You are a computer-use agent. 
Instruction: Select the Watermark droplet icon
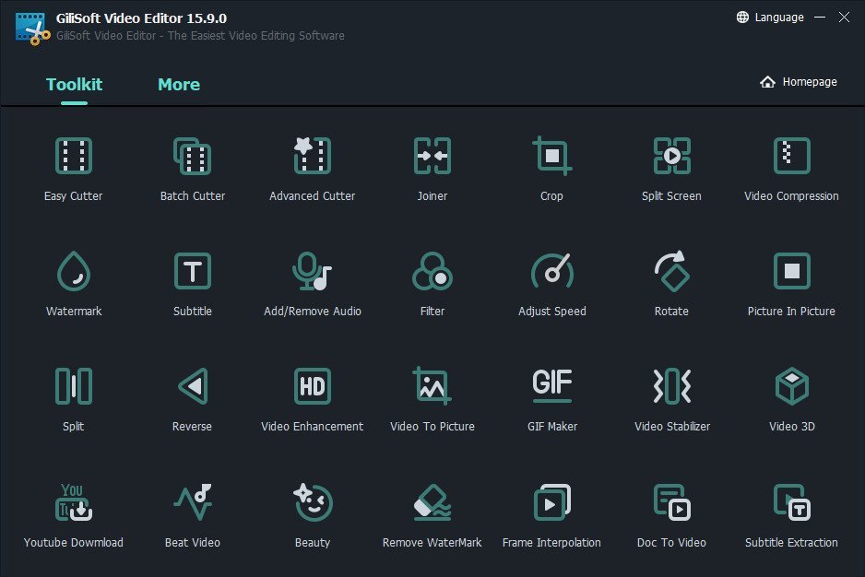coord(74,271)
